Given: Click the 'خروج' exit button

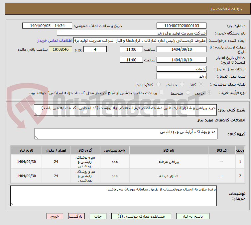Looking at the screenshot, I should (x=55, y=216).
